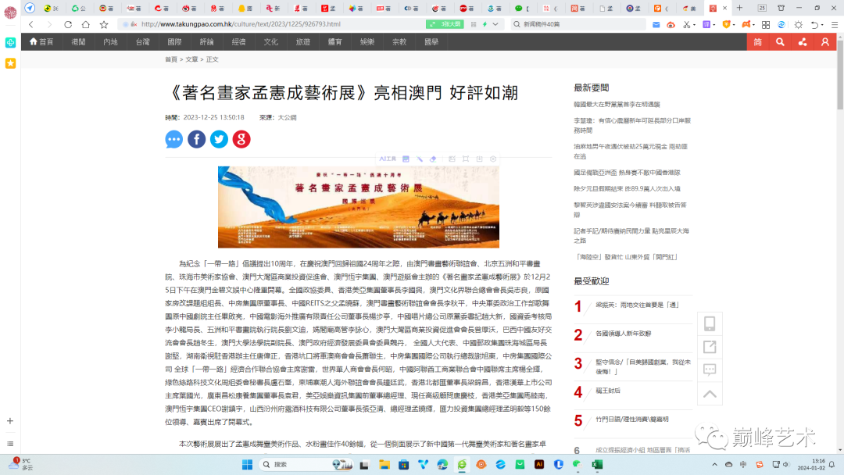Viewport: 844px width, 475px height.
Task: Open the blue chat bubble share icon
Action: pyautogui.click(x=173, y=139)
